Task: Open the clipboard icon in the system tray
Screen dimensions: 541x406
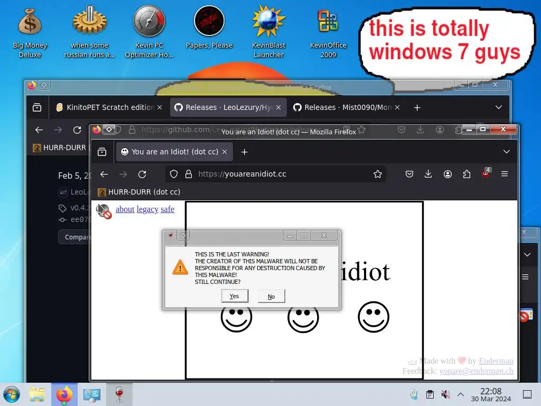Action: click(x=430, y=394)
